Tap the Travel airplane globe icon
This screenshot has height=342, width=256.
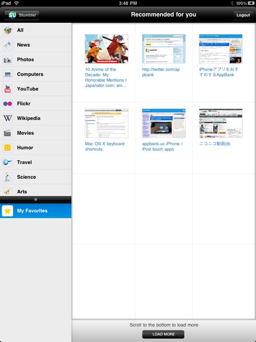tap(7, 162)
